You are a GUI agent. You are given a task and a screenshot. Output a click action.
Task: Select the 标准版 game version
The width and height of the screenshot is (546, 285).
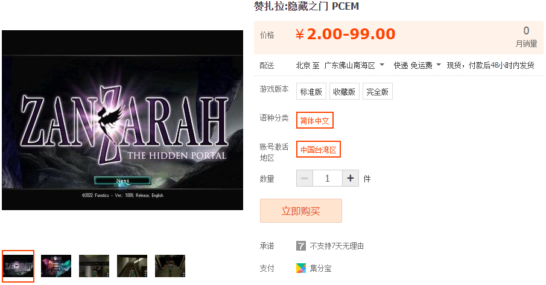pyautogui.click(x=311, y=91)
